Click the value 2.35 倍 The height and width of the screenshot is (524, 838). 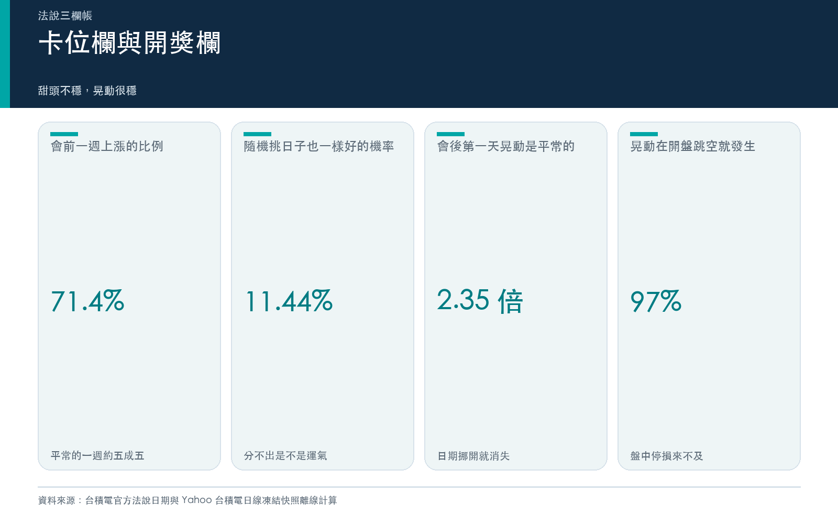click(480, 301)
